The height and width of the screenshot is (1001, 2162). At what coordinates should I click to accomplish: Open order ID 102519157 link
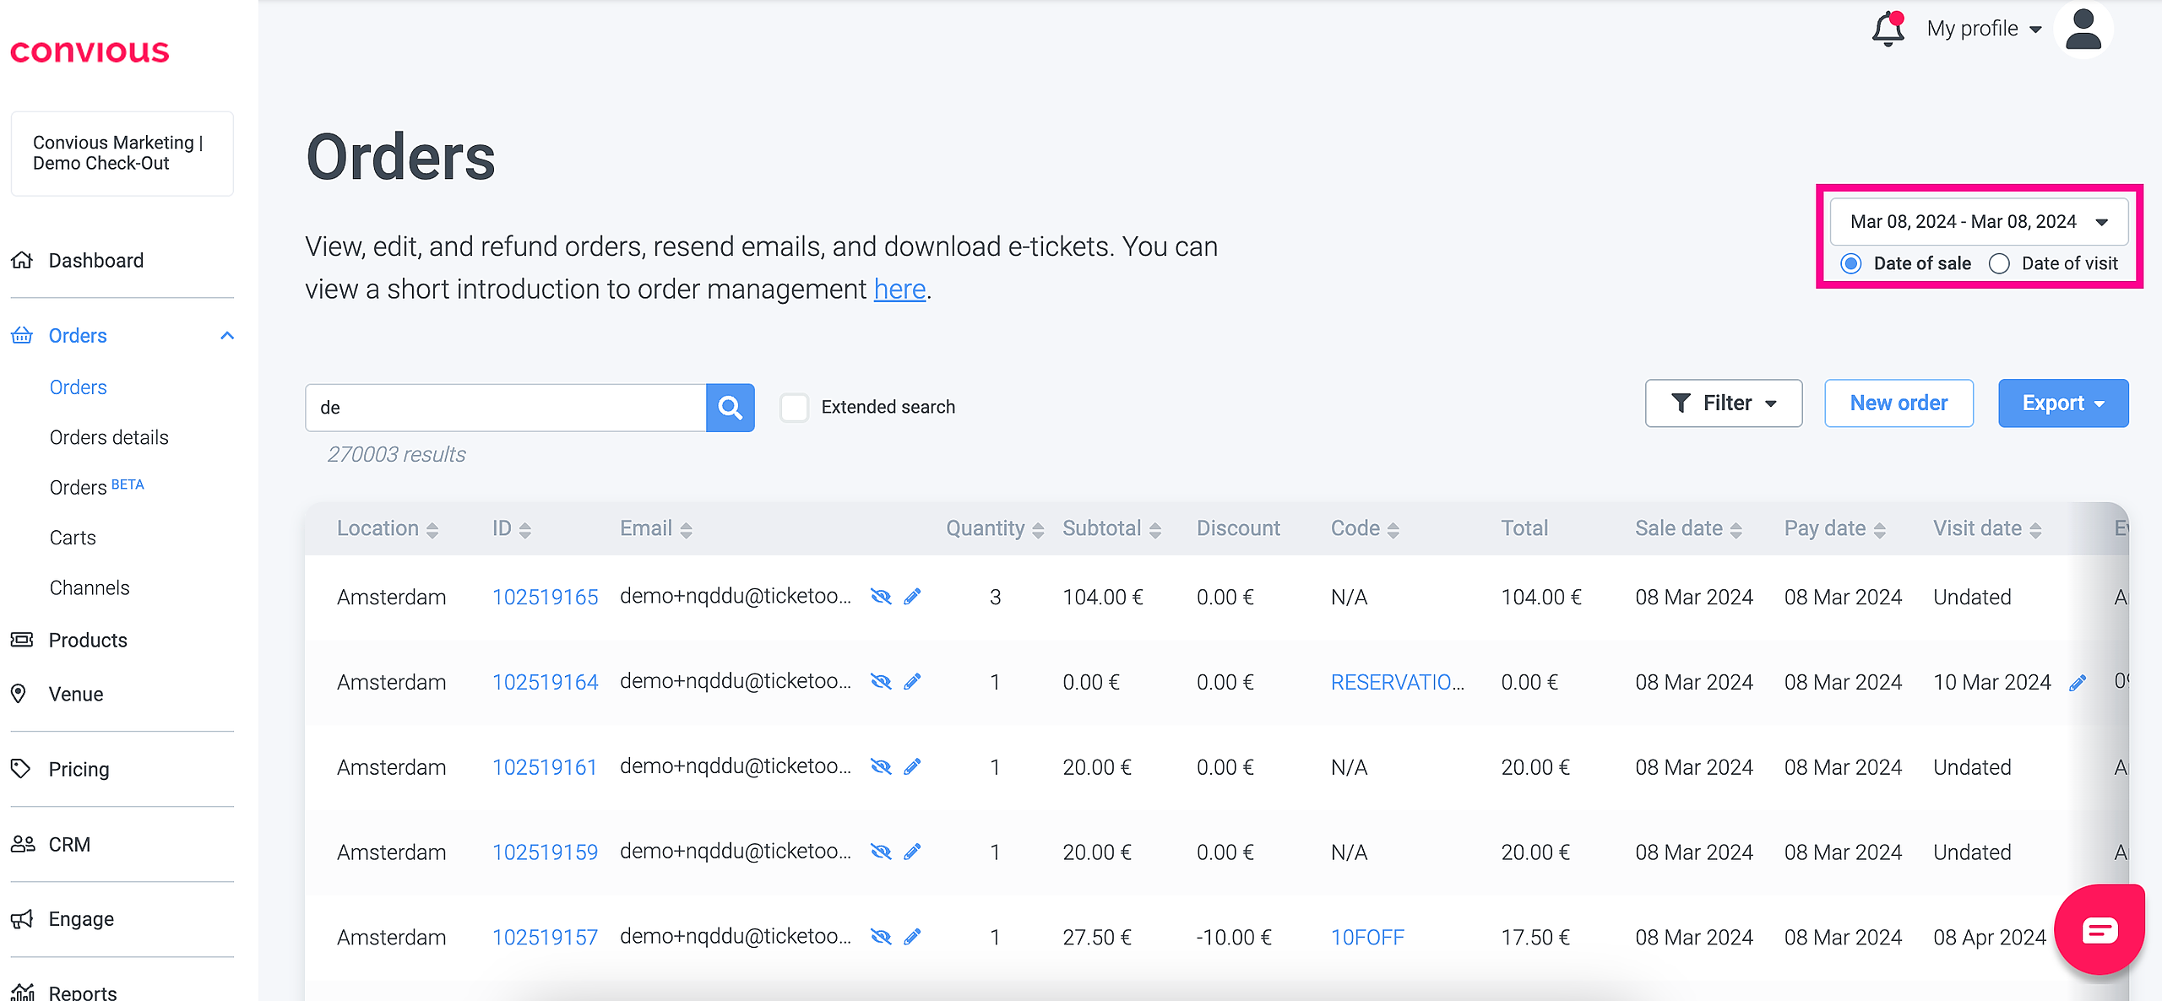point(545,938)
